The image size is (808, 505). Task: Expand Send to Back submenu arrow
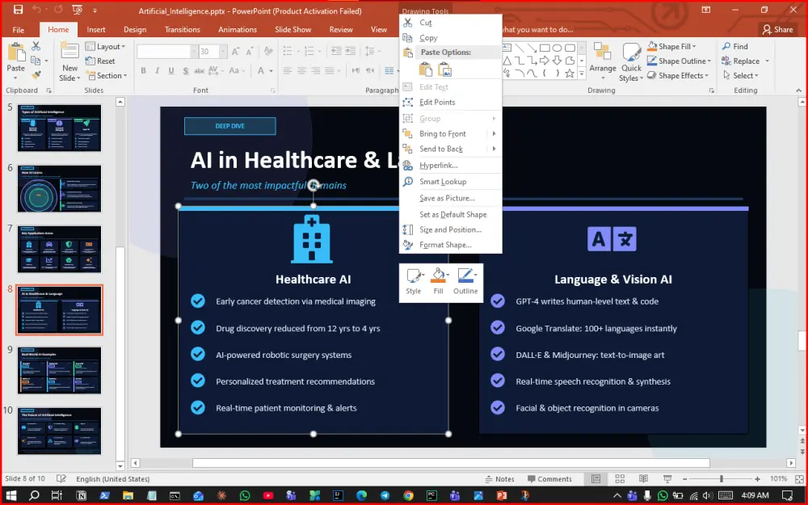494,149
